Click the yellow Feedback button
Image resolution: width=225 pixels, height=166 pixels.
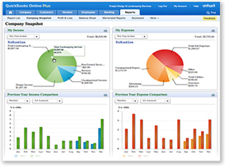pos(209,18)
